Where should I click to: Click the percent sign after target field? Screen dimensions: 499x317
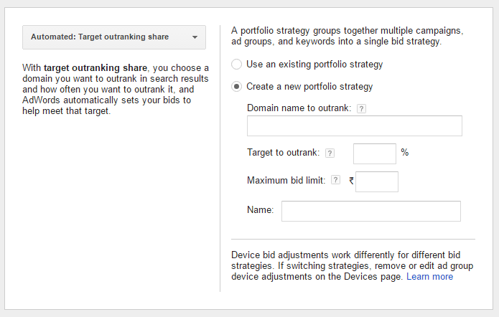[x=404, y=152]
